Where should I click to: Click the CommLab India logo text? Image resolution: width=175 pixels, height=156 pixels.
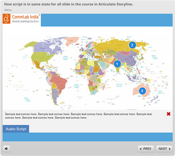[x=26, y=19]
